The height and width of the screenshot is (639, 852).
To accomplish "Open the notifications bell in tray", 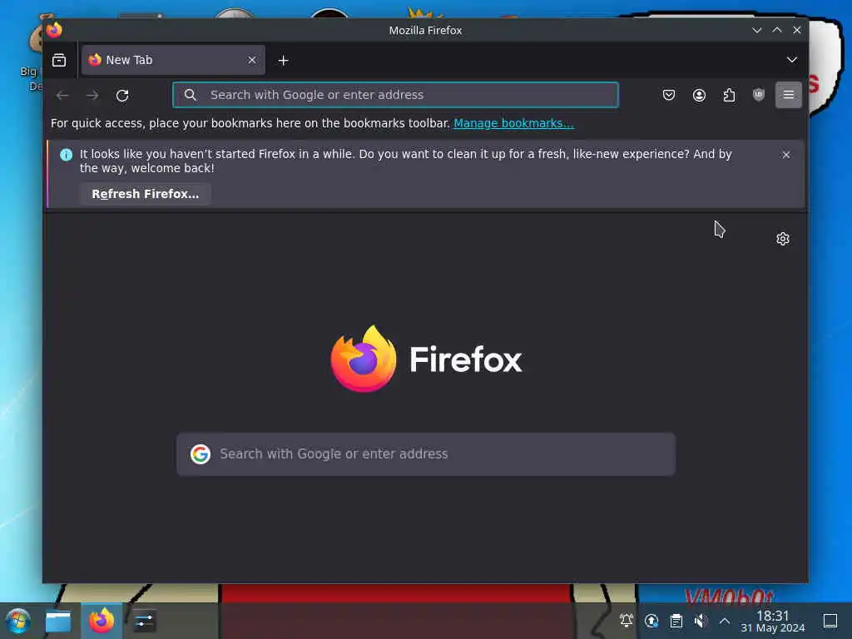I will 626,621.
